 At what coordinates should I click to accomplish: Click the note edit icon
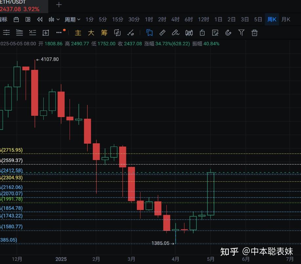click(215, 32)
